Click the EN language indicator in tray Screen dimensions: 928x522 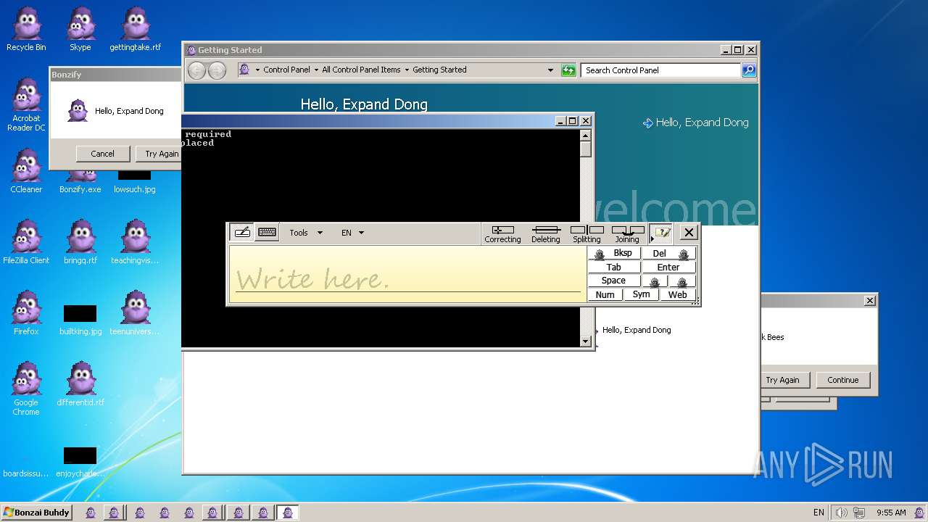(x=819, y=513)
